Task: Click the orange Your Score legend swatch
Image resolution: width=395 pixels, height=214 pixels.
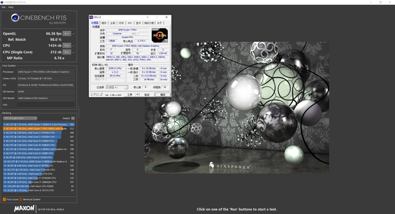Action: (4, 199)
